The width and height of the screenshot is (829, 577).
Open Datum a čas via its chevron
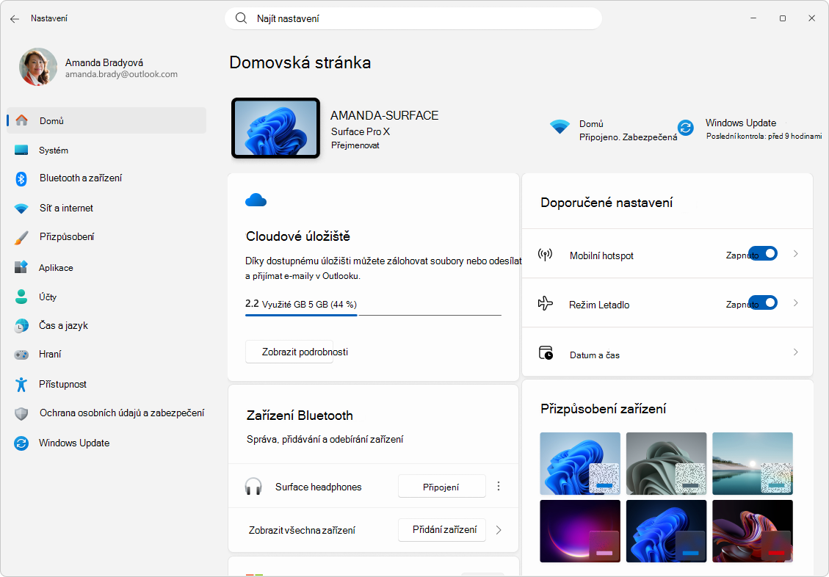tap(796, 352)
